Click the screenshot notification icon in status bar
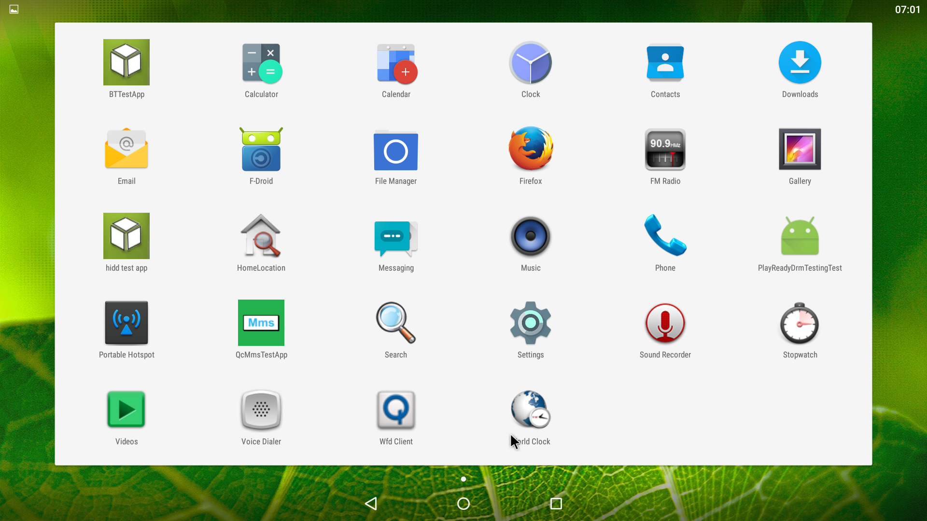This screenshot has width=927, height=521. 14,9
